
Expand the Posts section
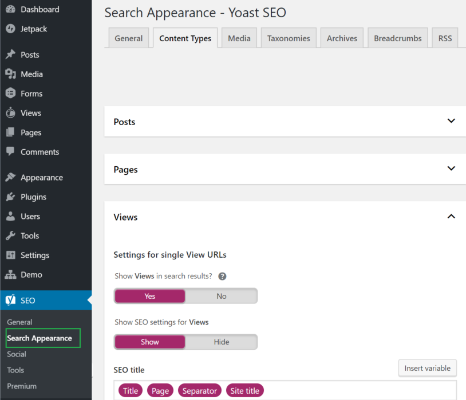pos(451,121)
